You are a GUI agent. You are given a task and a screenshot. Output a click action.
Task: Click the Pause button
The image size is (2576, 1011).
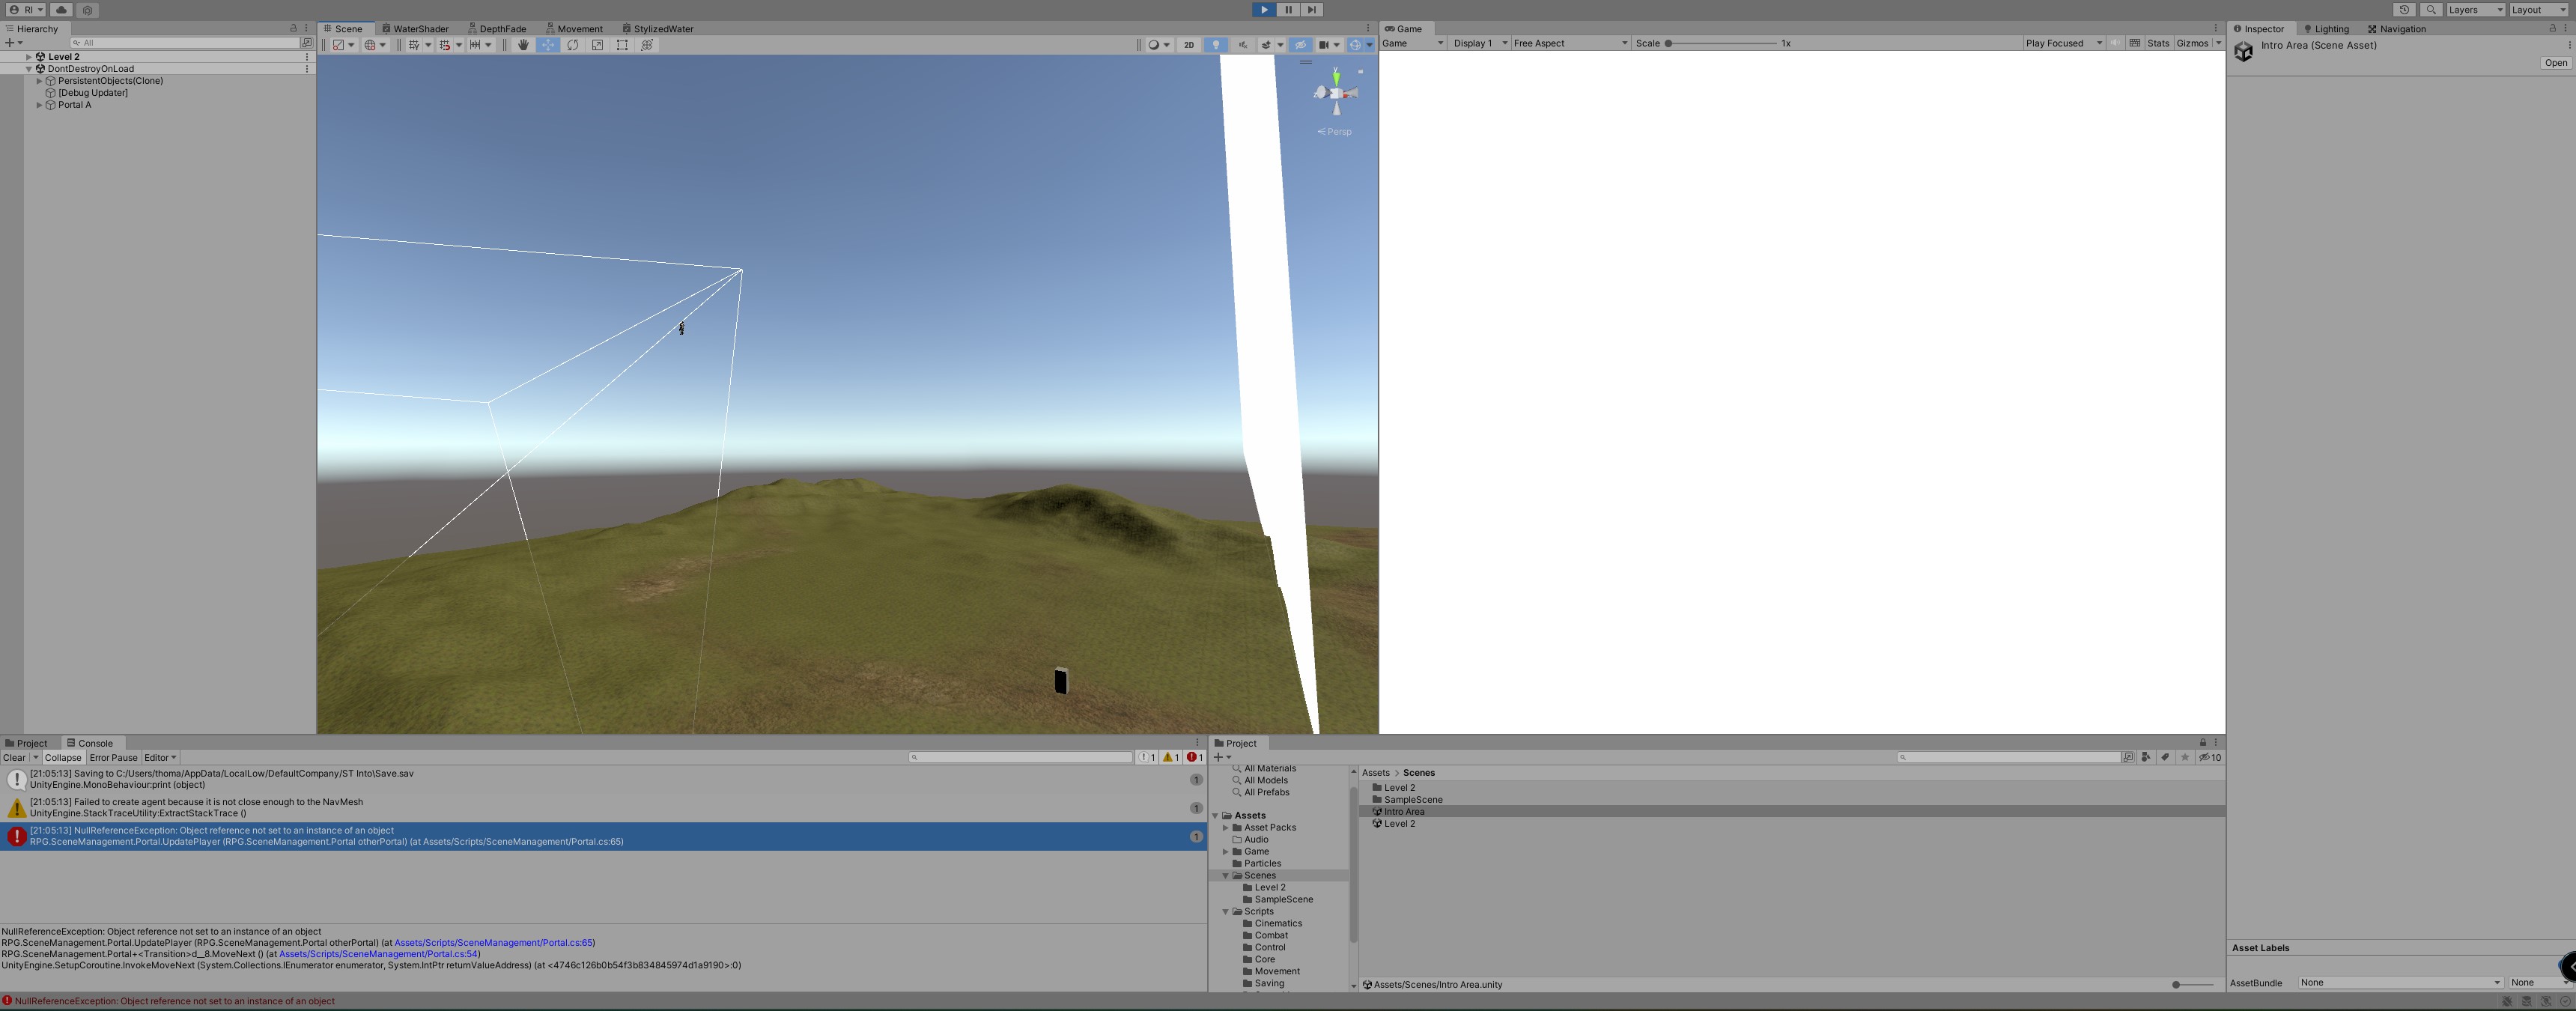click(x=1288, y=10)
